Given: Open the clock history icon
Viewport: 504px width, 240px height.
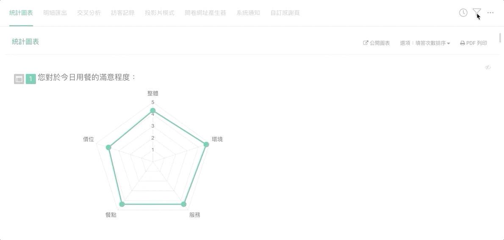Looking at the screenshot, I should [x=463, y=13].
